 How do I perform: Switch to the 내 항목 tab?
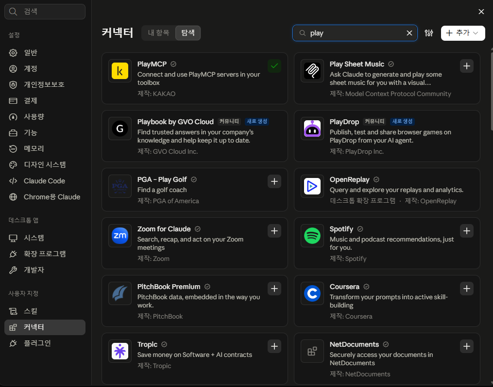[158, 32]
